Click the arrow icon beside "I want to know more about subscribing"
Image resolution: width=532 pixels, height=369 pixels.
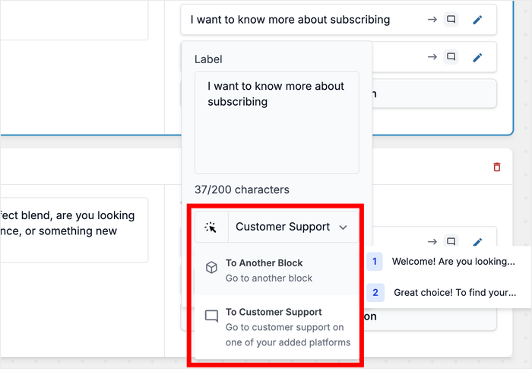click(432, 20)
